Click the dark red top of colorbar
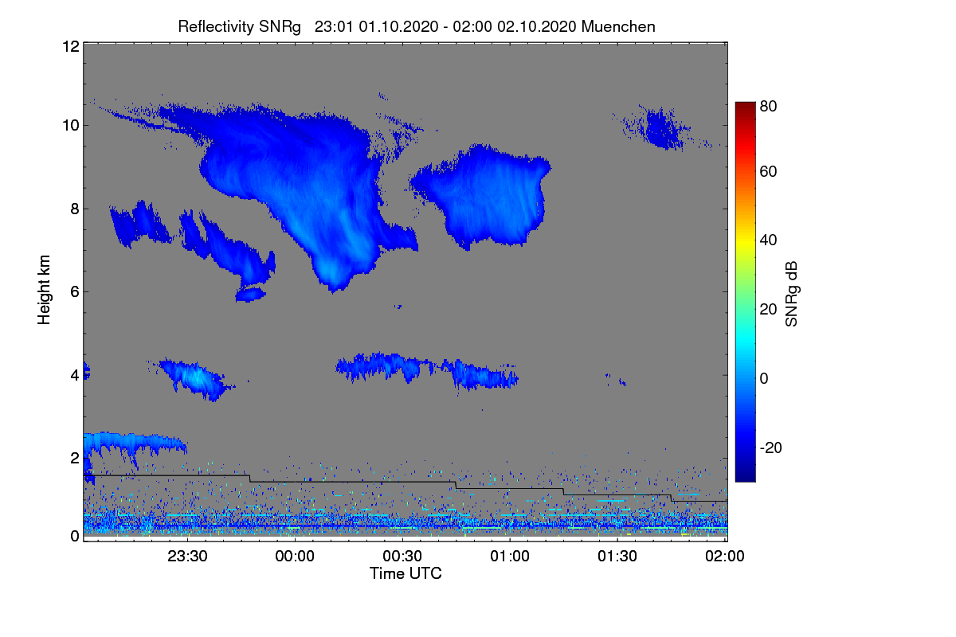 [745, 107]
